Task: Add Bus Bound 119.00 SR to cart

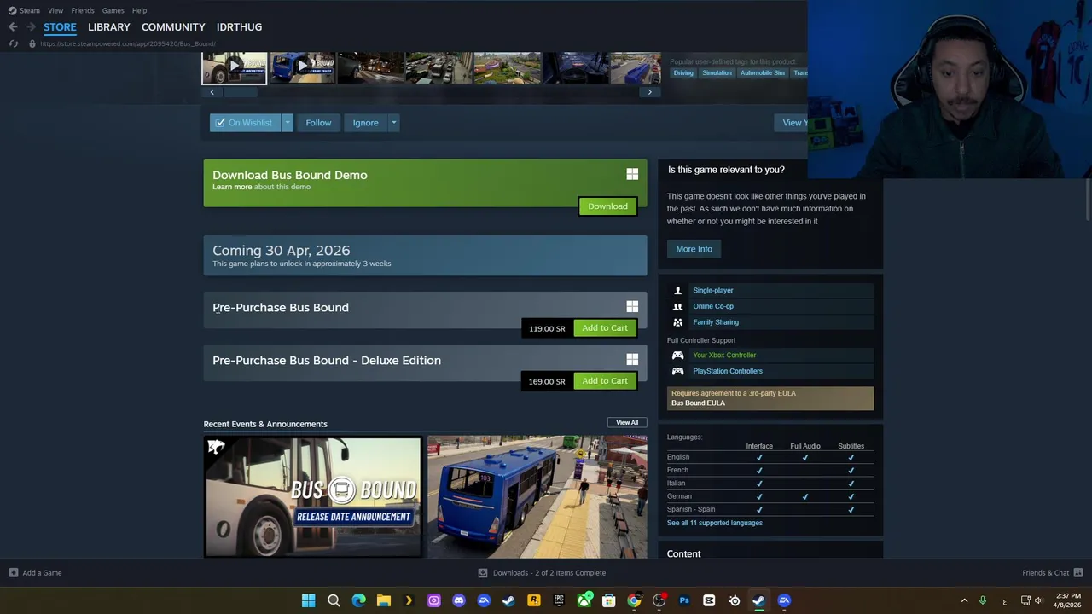Action: pos(605,328)
